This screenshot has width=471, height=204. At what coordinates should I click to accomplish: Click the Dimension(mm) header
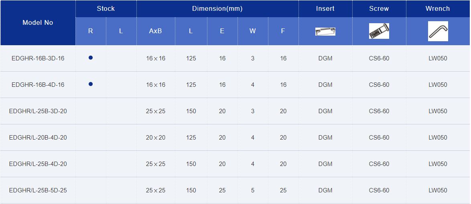click(x=217, y=9)
